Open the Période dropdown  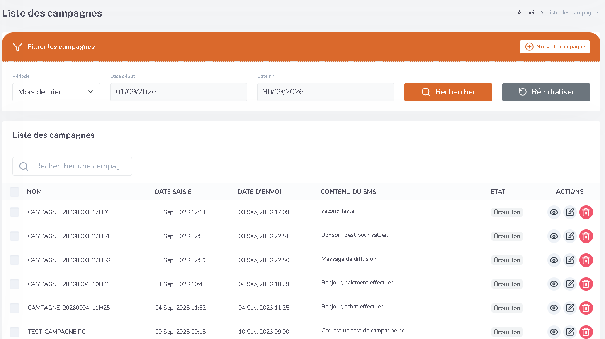click(x=56, y=92)
